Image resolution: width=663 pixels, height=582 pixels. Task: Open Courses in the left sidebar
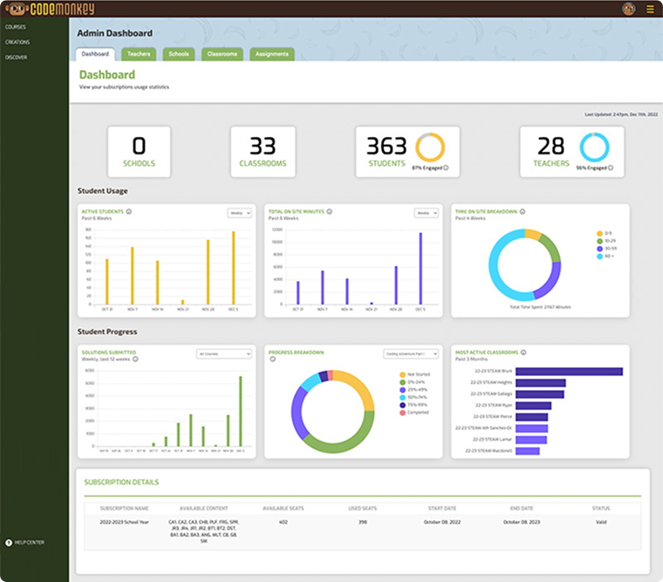click(x=16, y=27)
